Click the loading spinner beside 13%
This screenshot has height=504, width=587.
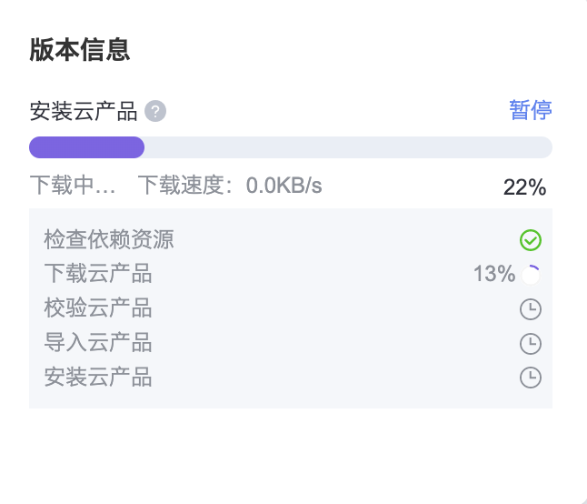click(531, 274)
